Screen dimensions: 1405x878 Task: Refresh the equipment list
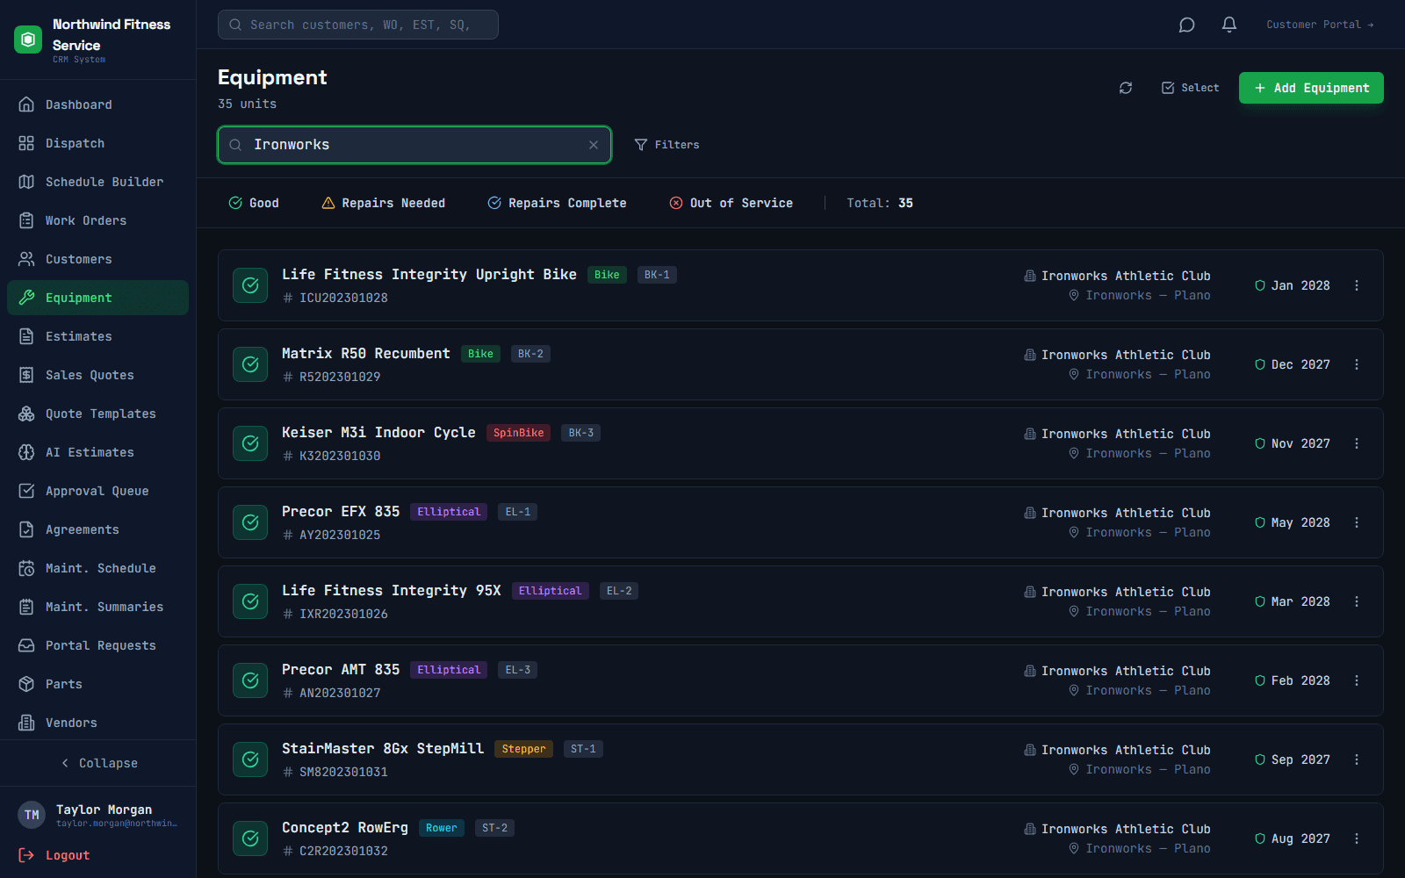(1126, 88)
